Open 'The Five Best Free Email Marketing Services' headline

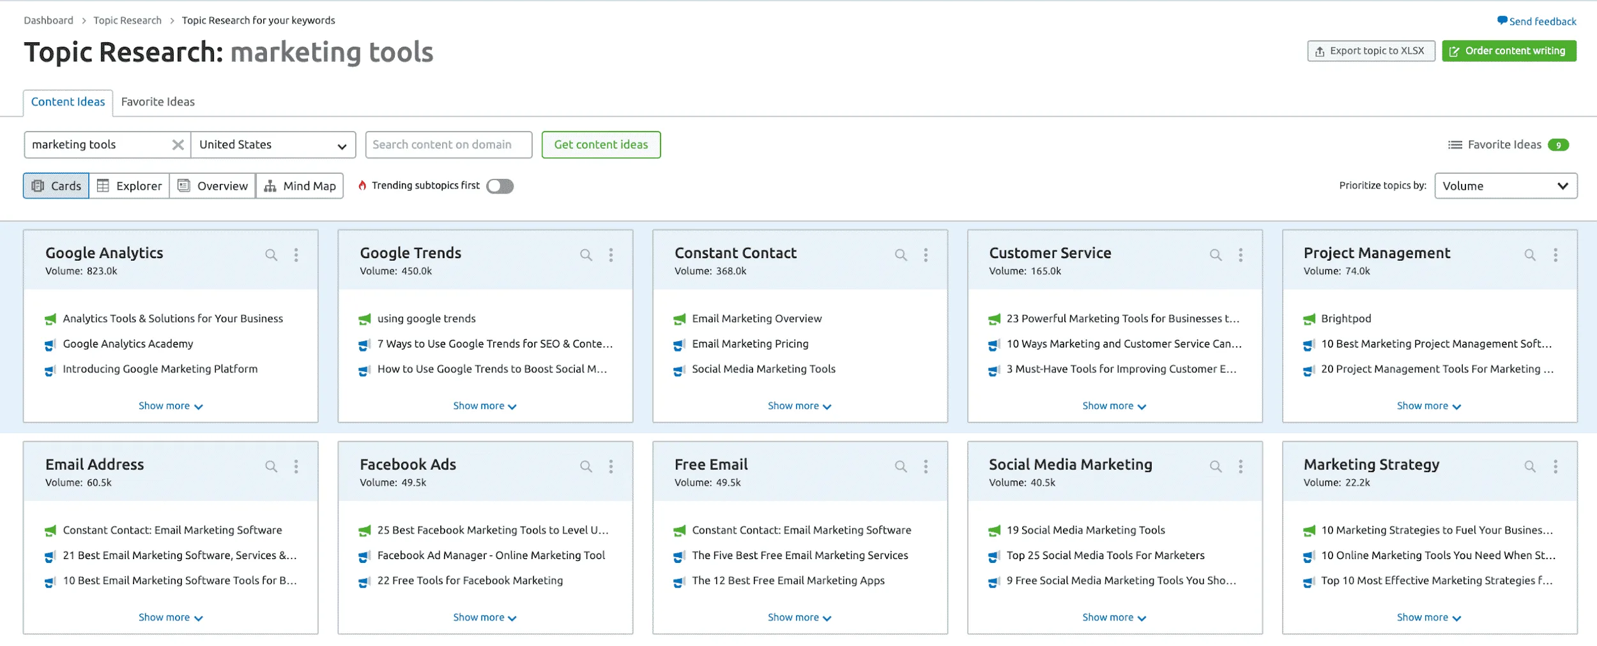pyautogui.click(x=800, y=555)
